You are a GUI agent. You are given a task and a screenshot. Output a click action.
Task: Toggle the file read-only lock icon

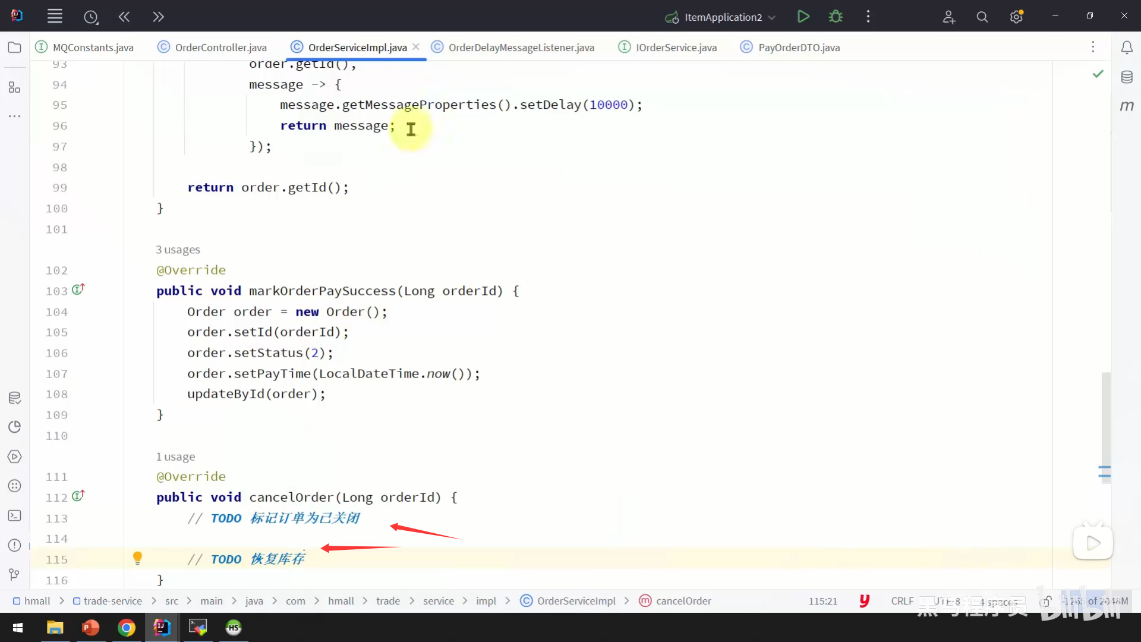1046,601
